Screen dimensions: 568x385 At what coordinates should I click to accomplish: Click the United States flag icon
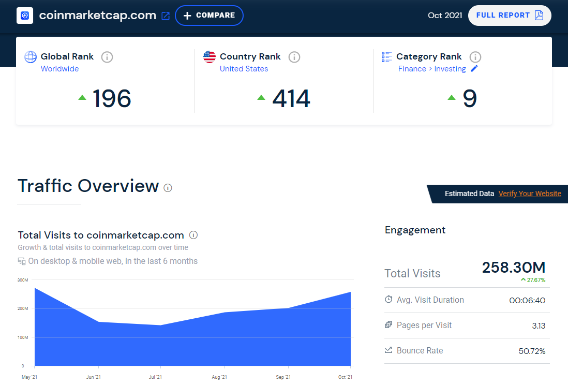(x=210, y=57)
